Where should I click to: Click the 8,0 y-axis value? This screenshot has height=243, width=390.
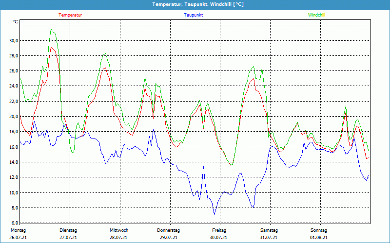pos(15,208)
